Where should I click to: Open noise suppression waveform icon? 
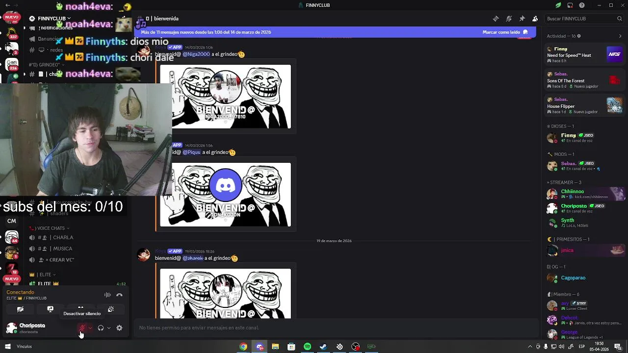[107, 295]
